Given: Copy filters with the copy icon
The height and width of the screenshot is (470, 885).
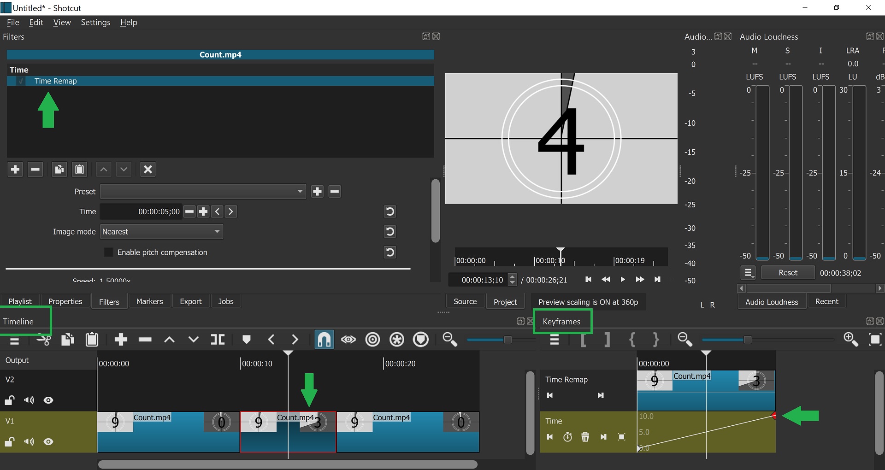Looking at the screenshot, I should click(x=59, y=170).
